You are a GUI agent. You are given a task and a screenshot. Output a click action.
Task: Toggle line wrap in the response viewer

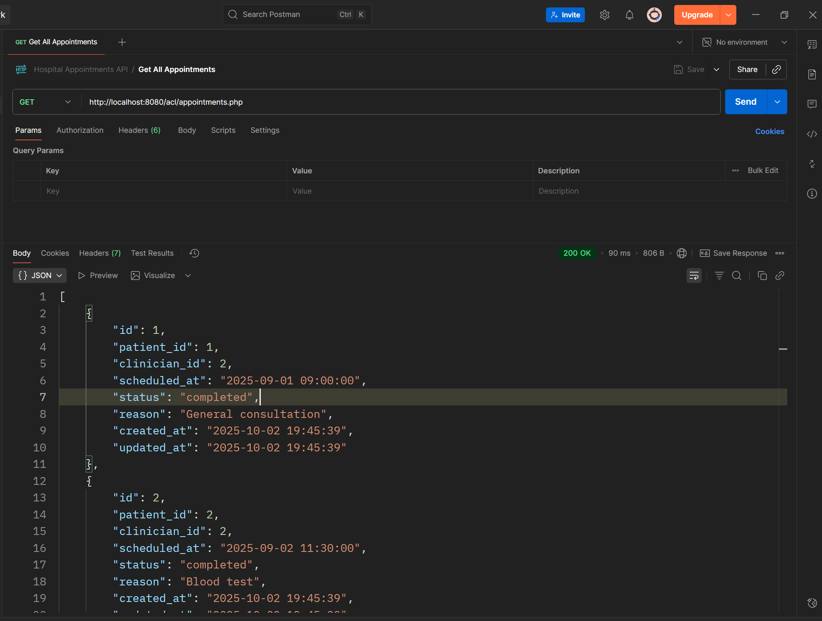(x=694, y=276)
